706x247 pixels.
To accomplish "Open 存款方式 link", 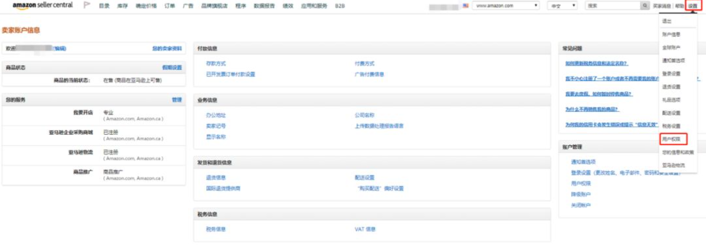I will click(216, 64).
